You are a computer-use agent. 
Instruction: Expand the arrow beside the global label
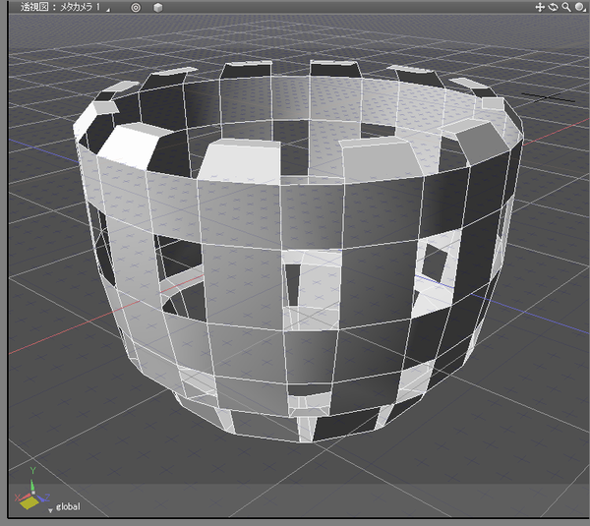tap(50, 509)
